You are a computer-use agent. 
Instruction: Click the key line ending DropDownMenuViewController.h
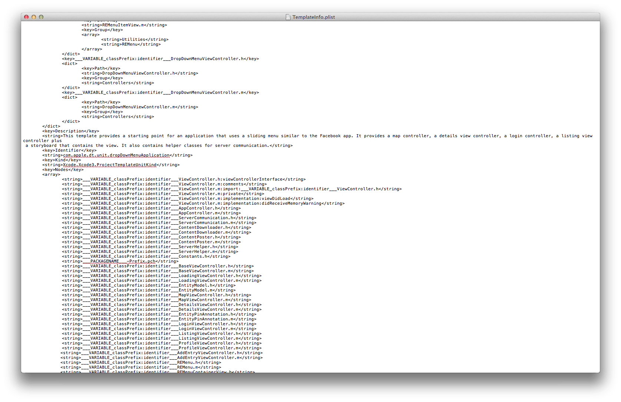[160, 59]
